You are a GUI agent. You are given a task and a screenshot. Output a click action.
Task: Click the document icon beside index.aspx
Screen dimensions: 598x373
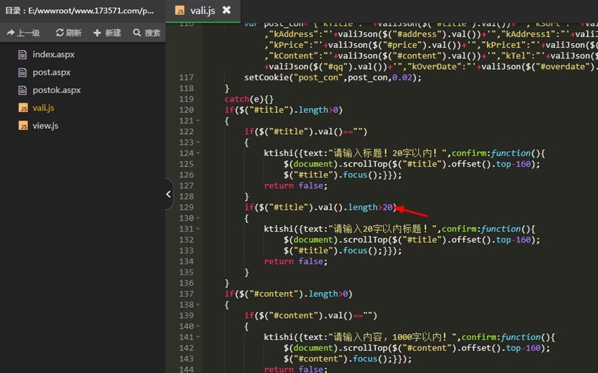point(23,54)
